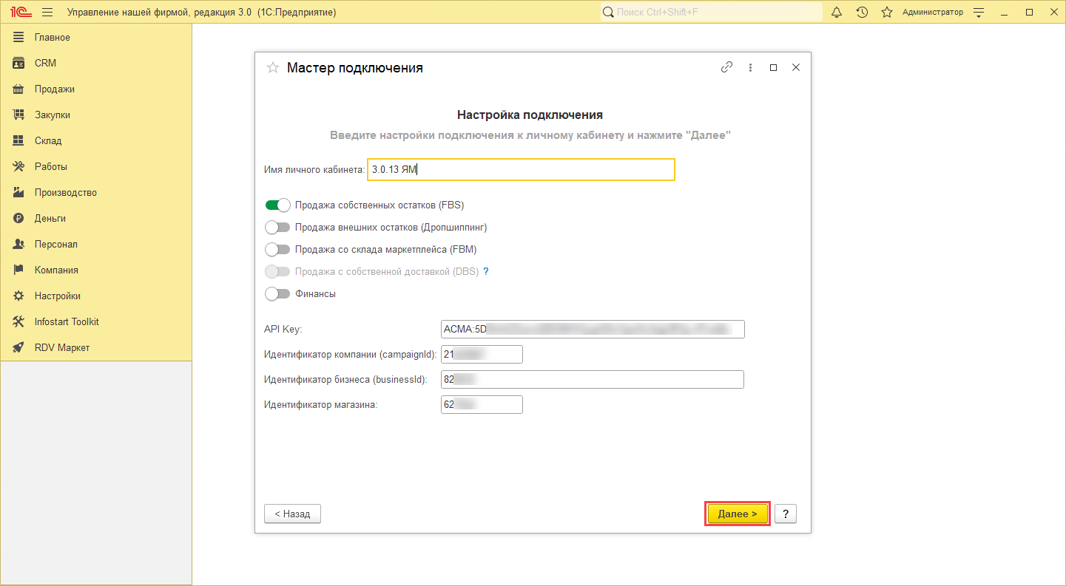Open the Настройки section
The height and width of the screenshot is (586, 1066).
[x=96, y=296]
